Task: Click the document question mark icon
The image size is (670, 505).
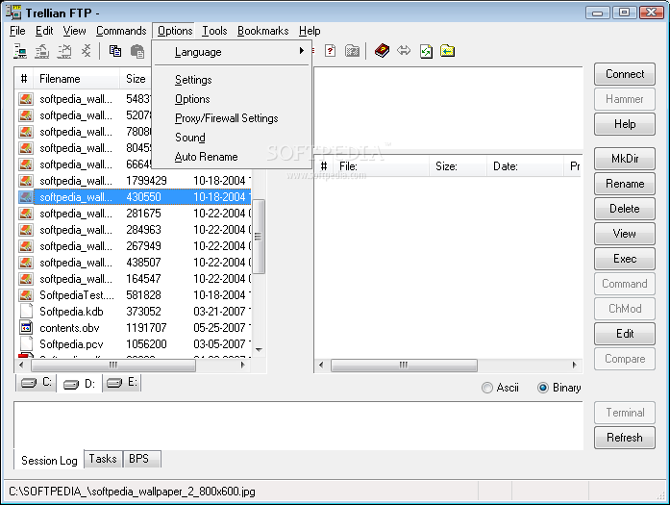Action: pos(330,51)
